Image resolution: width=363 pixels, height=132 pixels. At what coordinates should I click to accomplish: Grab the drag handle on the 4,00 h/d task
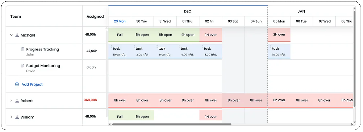(x=180, y=46)
